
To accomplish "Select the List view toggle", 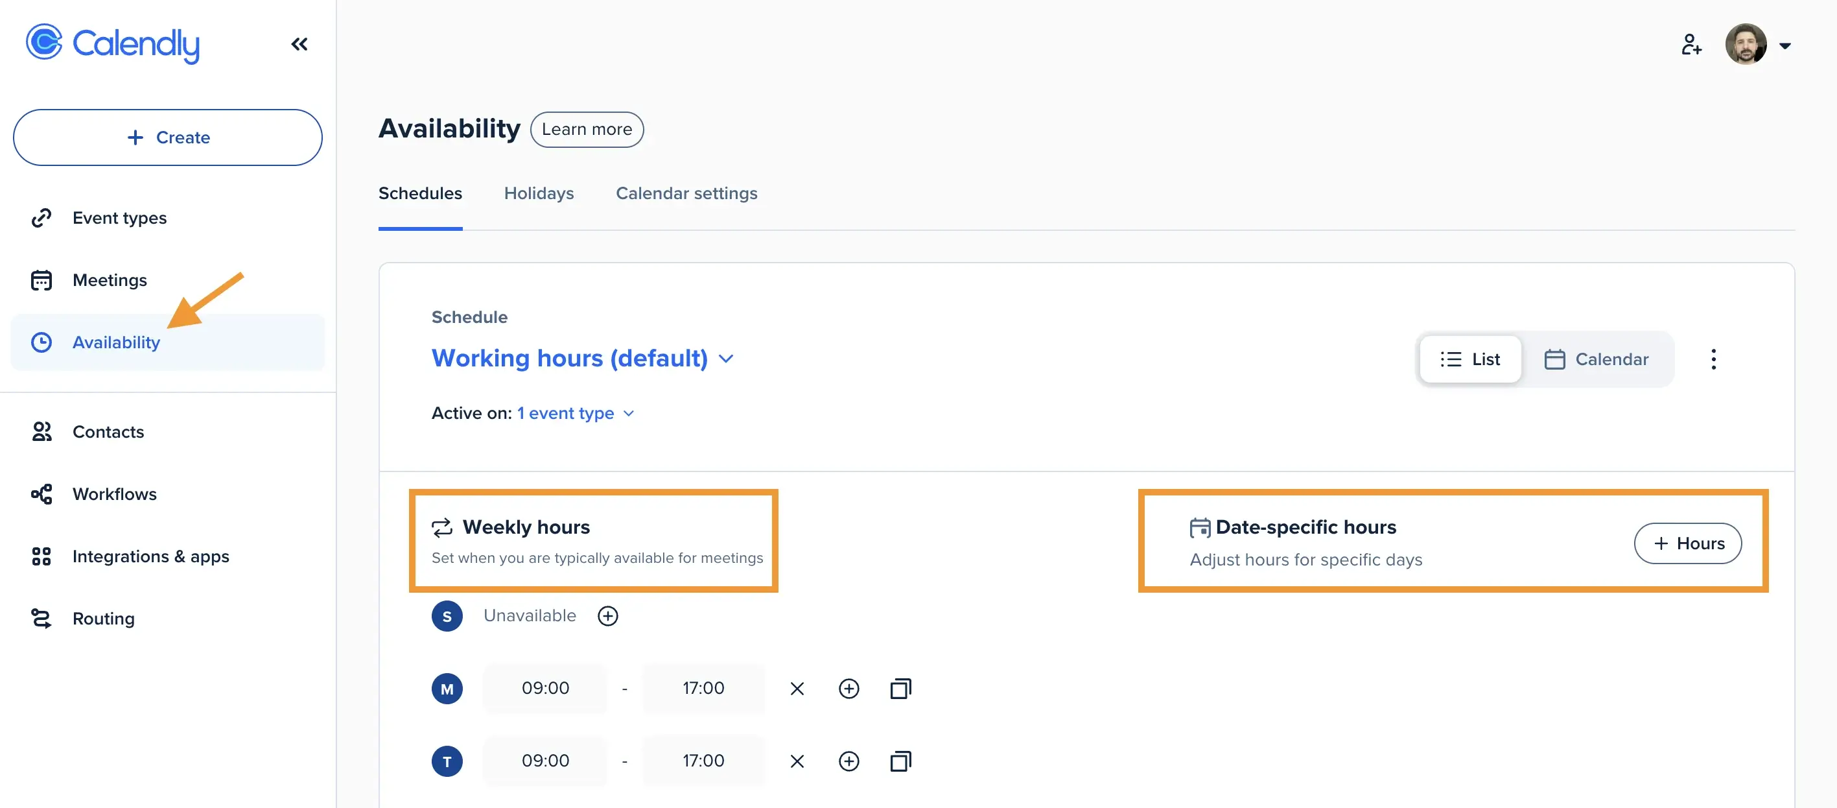I will pyautogui.click(x=1469, y=359).
